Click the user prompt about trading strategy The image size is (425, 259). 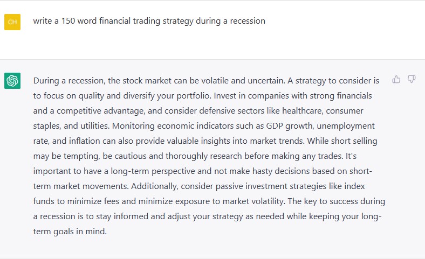click(149, 21)
